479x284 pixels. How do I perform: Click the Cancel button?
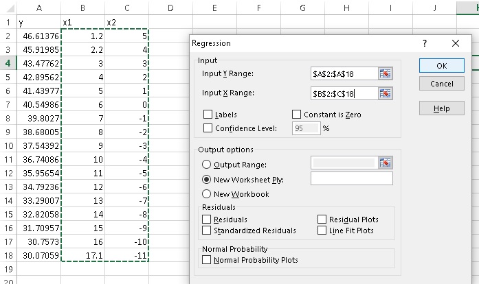point(441,84)
